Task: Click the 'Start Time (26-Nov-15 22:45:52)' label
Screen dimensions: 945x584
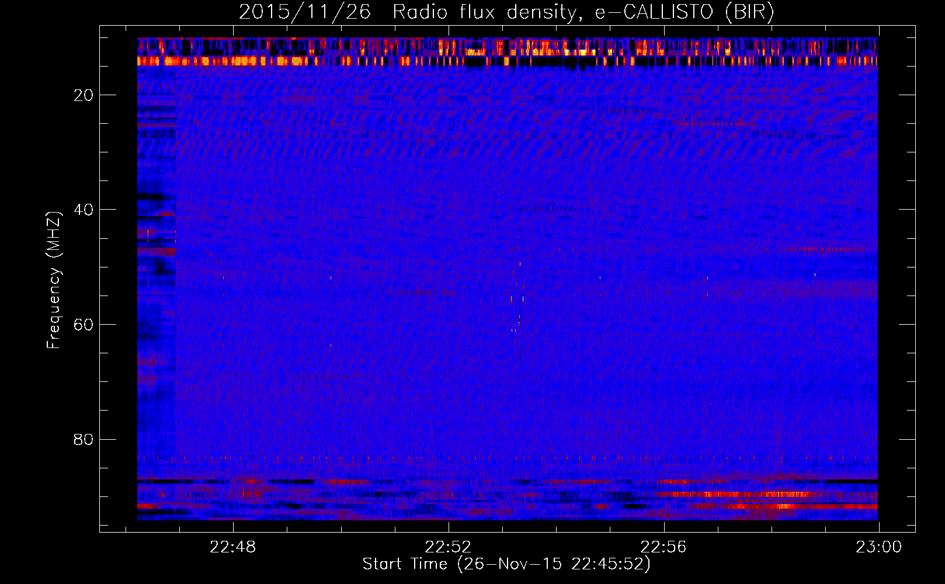Action: pos(506,564)
